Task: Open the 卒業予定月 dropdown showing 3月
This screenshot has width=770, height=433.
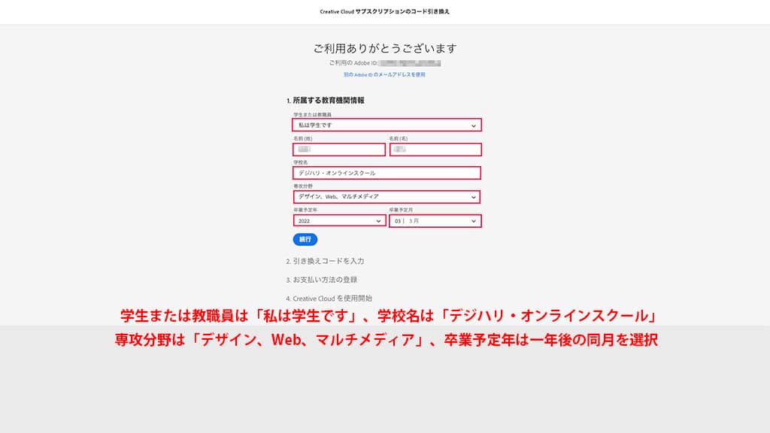Action: point(435,221)
